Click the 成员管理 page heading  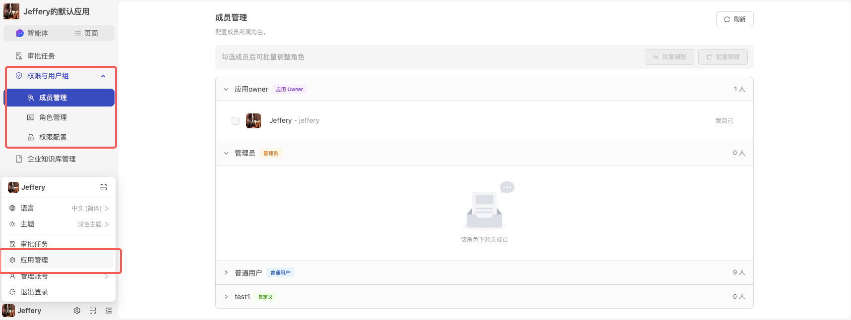[231, 17]
